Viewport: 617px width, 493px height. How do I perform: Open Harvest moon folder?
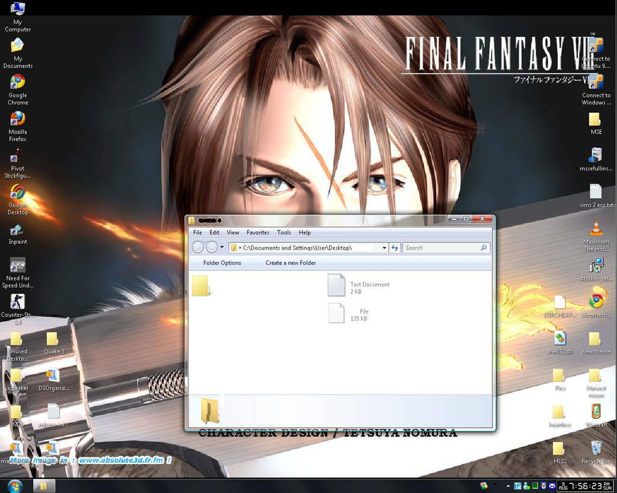[x=596, y=383]
